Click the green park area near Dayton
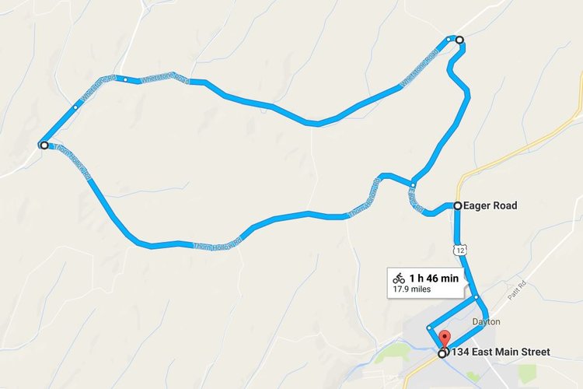Image resolution: width=583 pixels, height=389 pixels. (x=389, y=353)
